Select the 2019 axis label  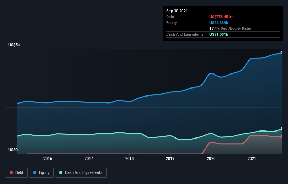pyautogui.click(x=170, y=158)
